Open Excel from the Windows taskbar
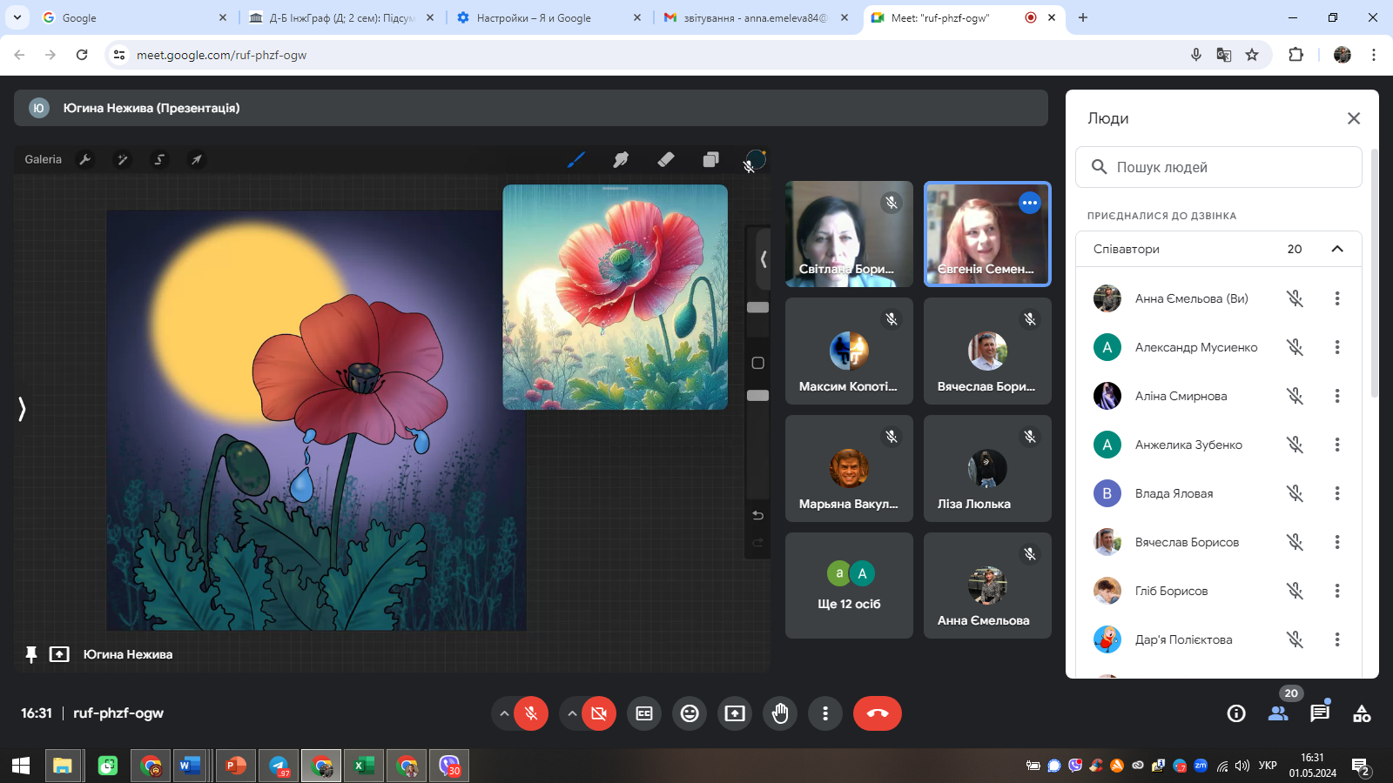 pos(363,766)
